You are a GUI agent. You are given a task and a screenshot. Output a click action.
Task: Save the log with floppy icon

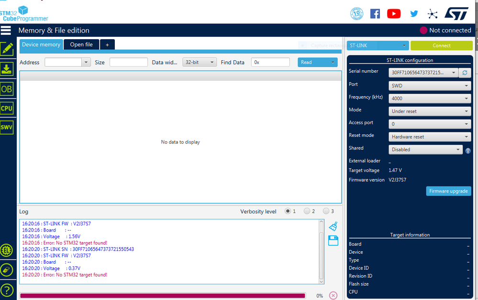tap(333, 241)
